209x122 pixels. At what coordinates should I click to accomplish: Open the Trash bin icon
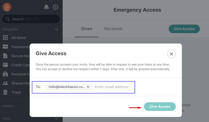point(5,92)
